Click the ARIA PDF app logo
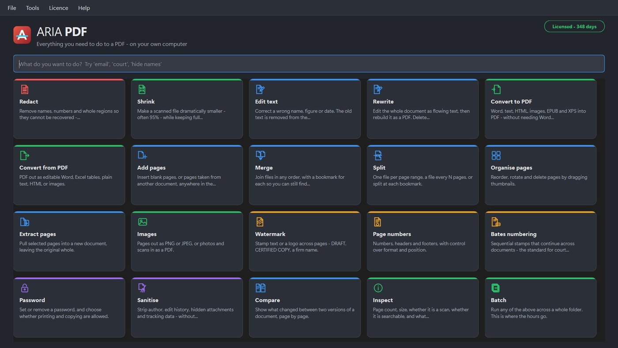The width and height of the screenshot is (618, 348). (x=22, y=34)
